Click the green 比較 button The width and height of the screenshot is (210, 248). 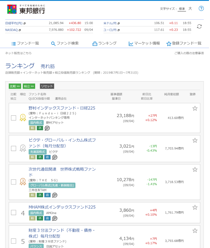[x=15, y=86]
